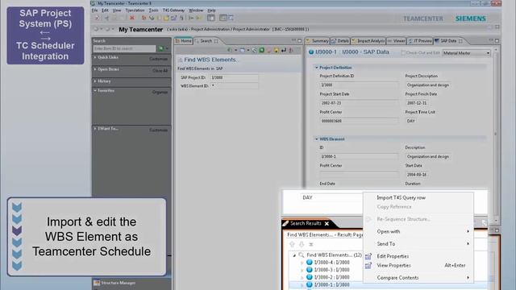Click Customize link next to I Want To
This screenshot has width=516, height=290.
coord(159,130)
